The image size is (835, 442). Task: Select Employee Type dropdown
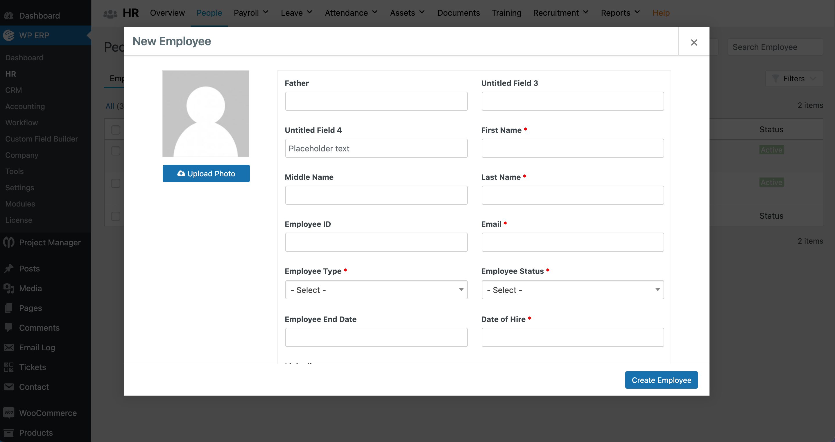coord(376,289)
